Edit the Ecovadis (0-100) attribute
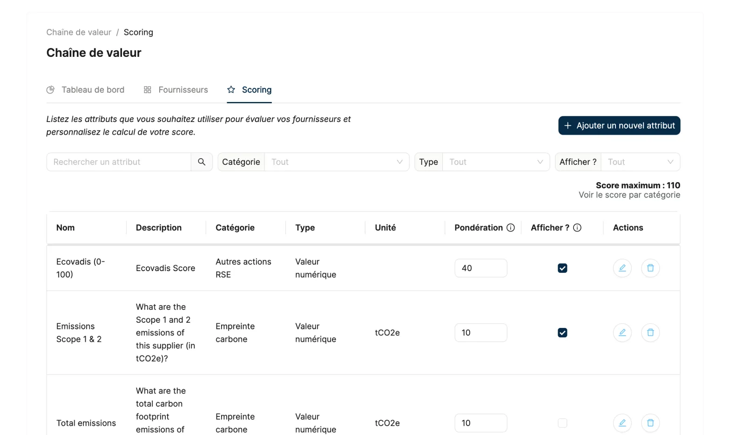 click(622, 268)
